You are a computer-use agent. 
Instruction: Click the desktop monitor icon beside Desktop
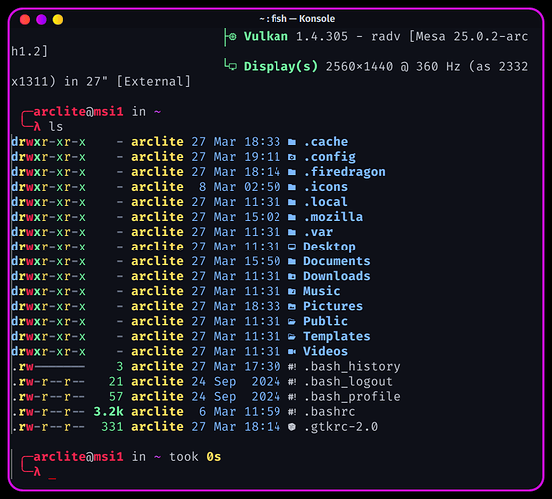292,247
